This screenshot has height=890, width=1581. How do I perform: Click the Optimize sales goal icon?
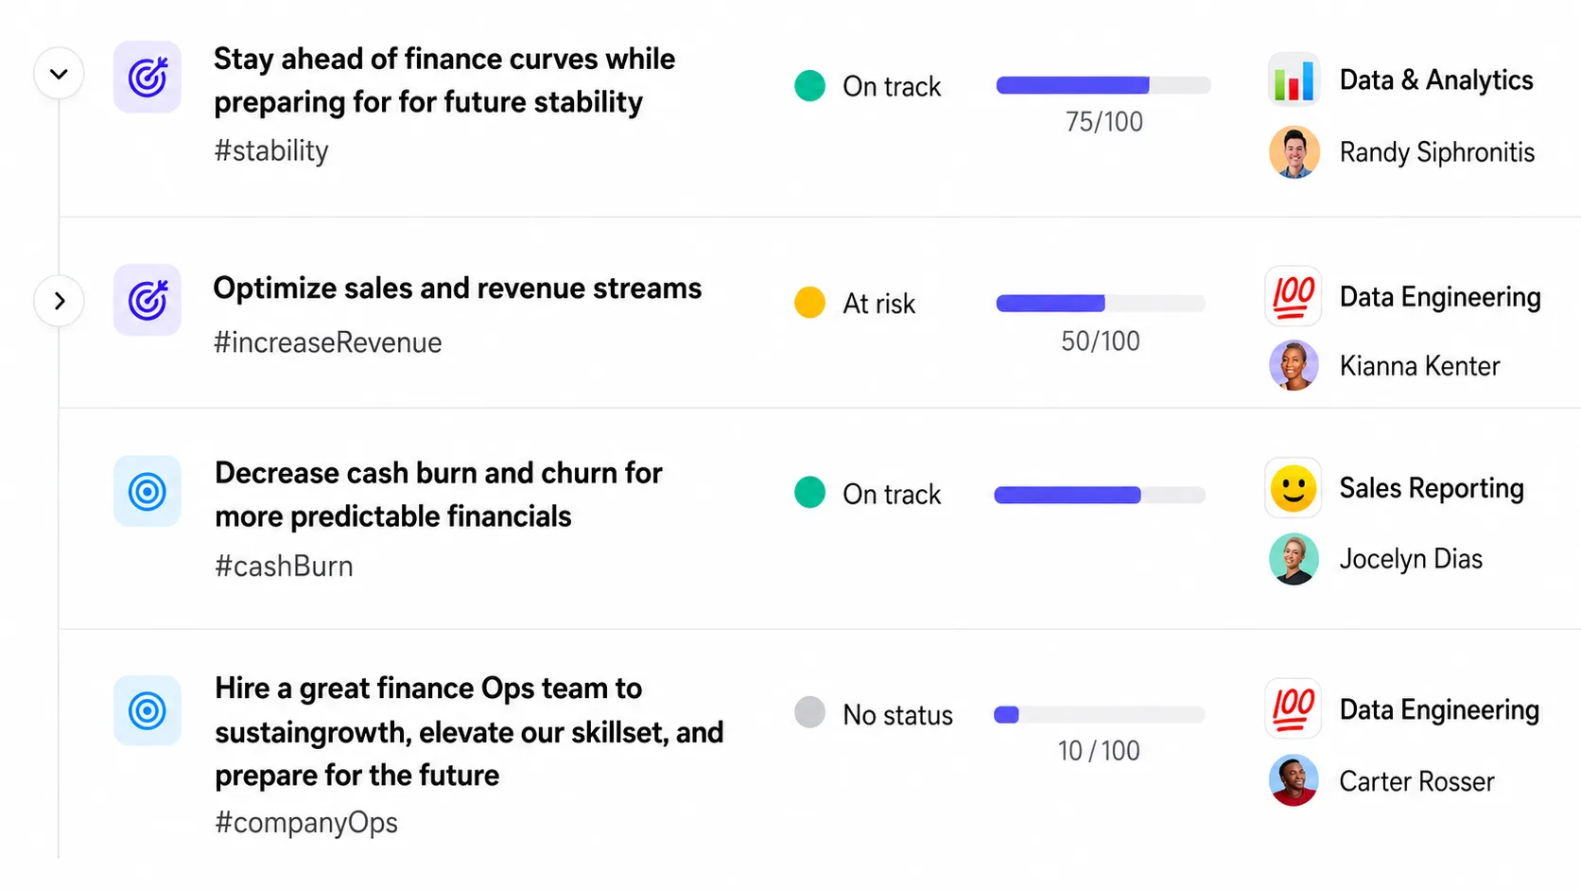tap(148, 300)
